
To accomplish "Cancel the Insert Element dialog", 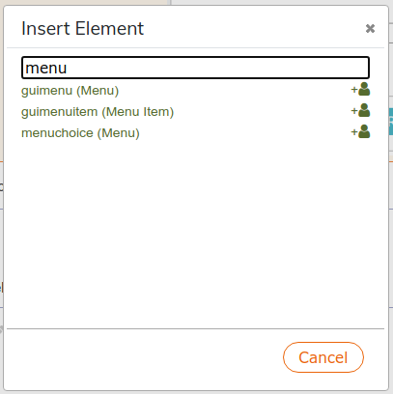I will click(323, 357).
